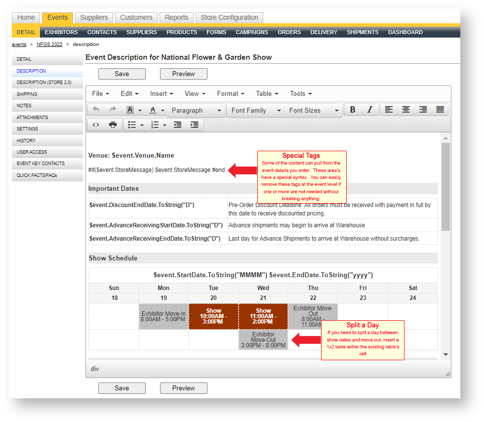Open the Font Sizes dropdown
The image size is (484, 422).
pos(314,110)
